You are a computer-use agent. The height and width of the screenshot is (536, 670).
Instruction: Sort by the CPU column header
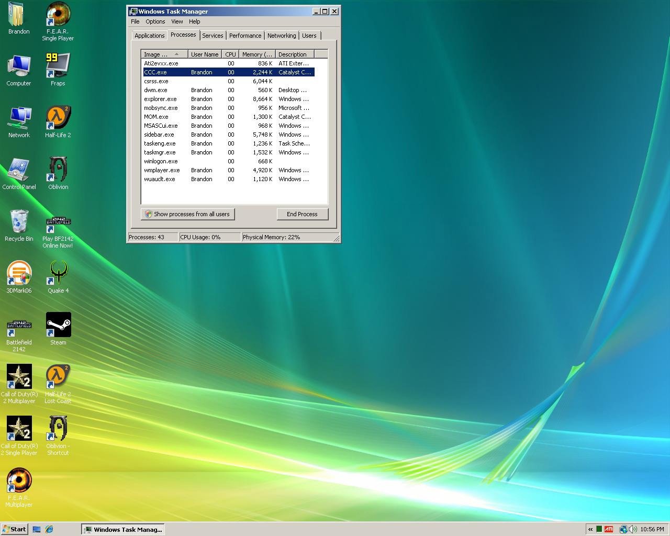(230, 54)
